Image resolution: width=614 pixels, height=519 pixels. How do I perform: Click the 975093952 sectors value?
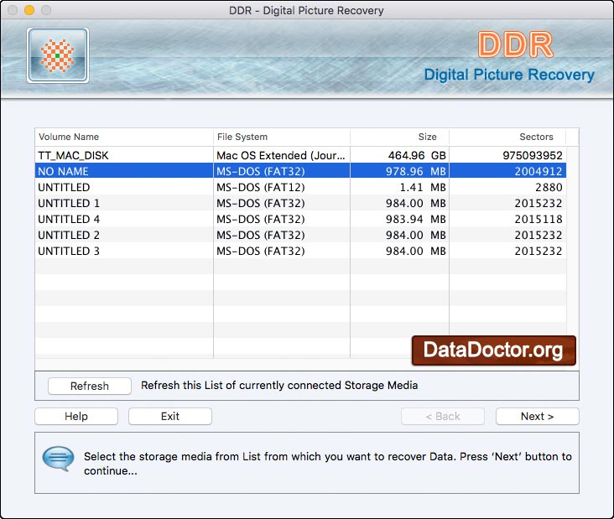pos(533,155)
